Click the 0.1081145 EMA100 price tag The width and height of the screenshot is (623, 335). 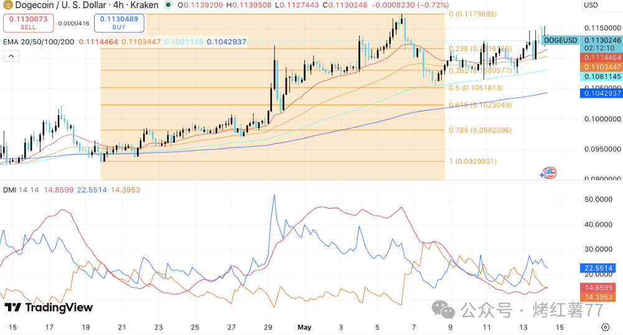coord(602,77)
